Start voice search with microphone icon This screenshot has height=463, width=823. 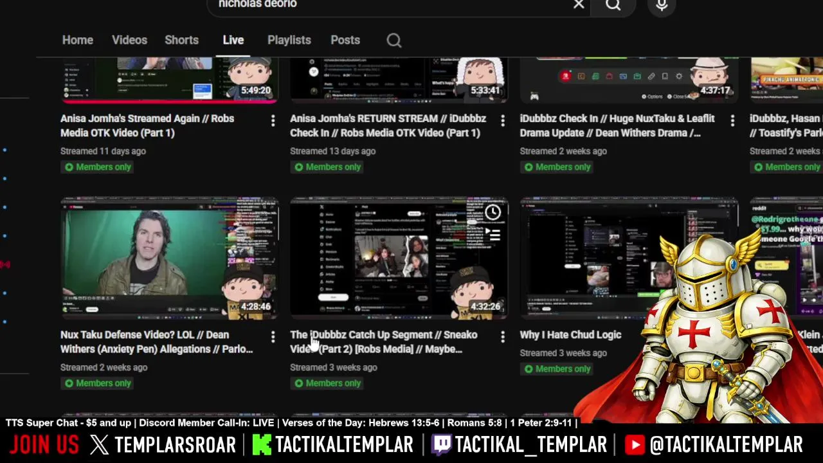coord(662,5)
